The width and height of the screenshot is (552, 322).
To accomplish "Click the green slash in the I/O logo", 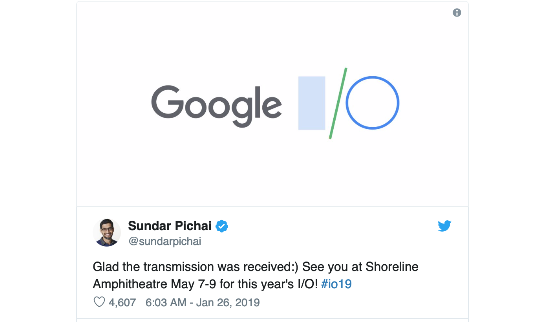I will [338, 103].
